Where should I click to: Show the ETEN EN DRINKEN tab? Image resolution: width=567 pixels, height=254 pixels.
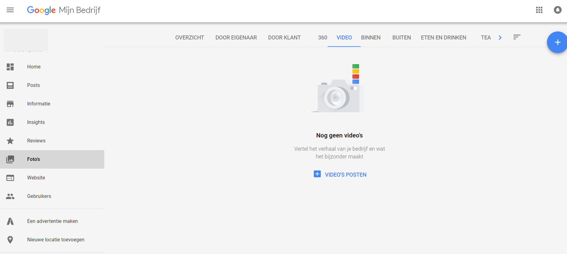[443, 38]
